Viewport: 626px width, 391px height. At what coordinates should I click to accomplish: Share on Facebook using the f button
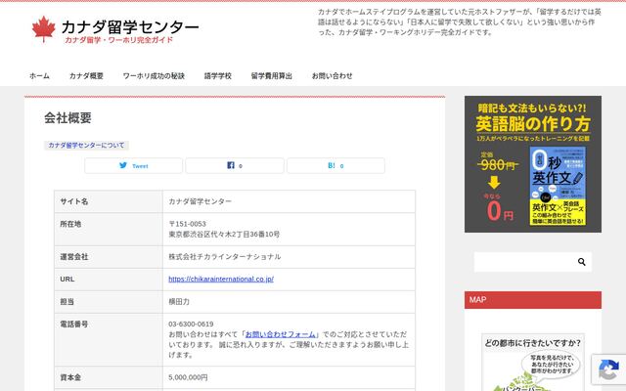tap(235, 165)
